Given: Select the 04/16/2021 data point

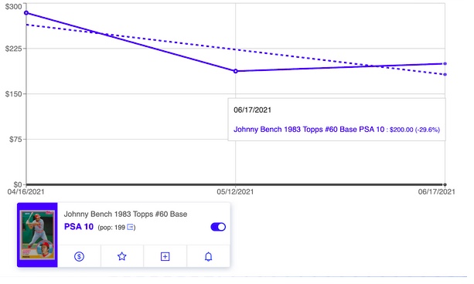Looking at the screenshot, I should pyautogui.click(x=26, y=13).
